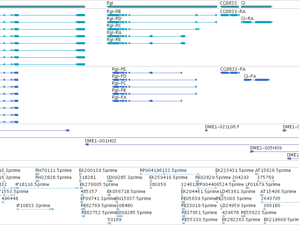Click the 366180 feature label
Image resolution: width=299 pixels, height=225 pixels.
[272, 206]
